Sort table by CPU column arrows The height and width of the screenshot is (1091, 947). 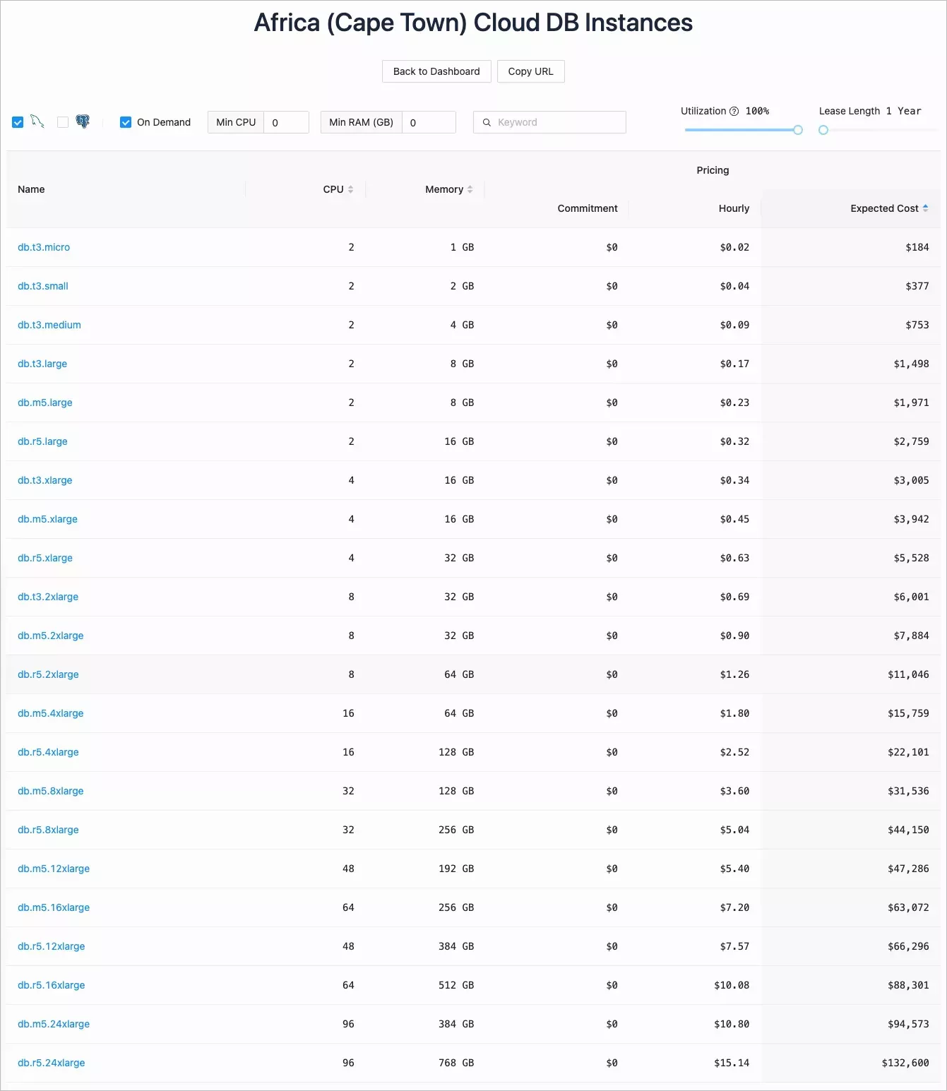pos(350,189)
